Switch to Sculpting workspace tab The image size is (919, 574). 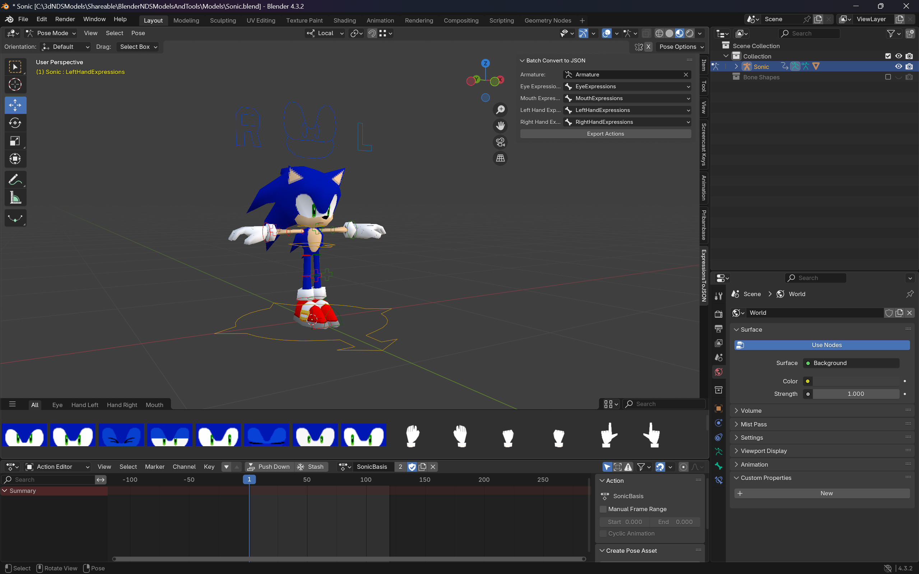pos(223,20)
